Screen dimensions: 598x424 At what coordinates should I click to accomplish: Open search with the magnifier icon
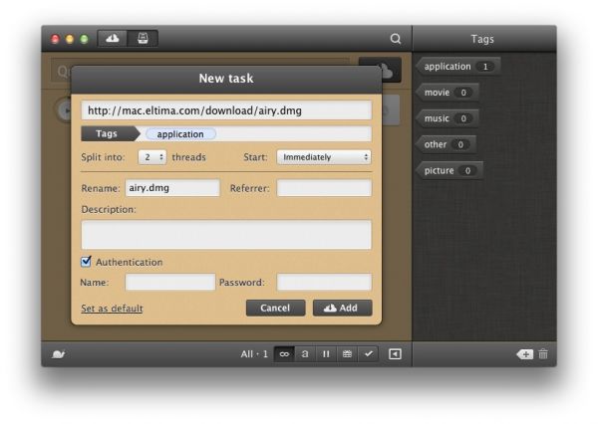(396, 39)
